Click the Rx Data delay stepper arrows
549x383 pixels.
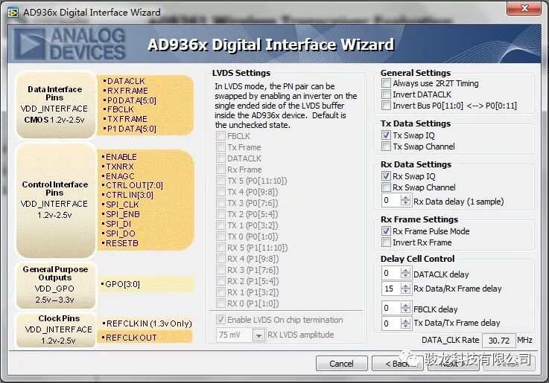(x=407, y=201)
